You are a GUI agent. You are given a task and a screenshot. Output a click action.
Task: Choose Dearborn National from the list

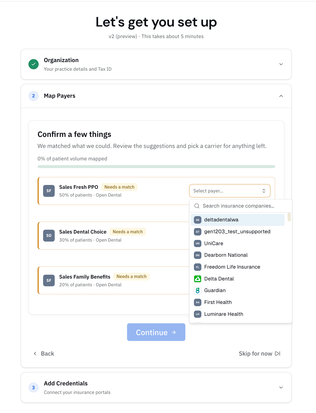(238, 255)
